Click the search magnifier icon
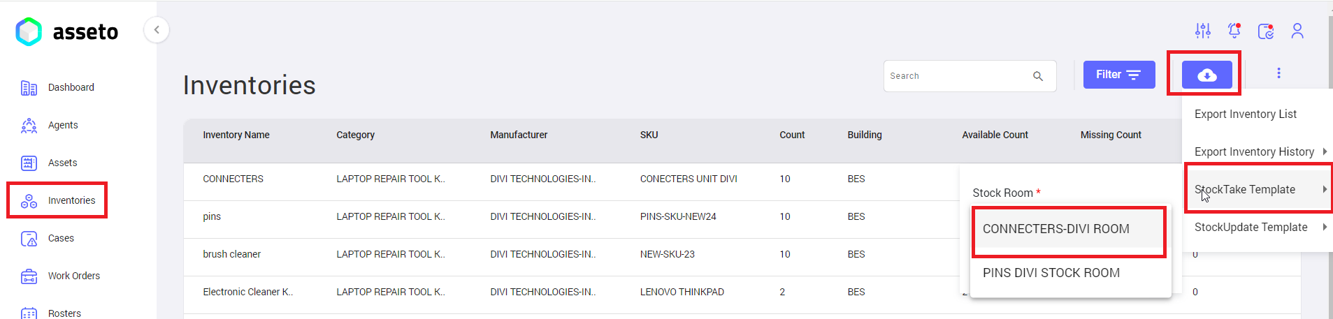 click(x=1038, y=76)
